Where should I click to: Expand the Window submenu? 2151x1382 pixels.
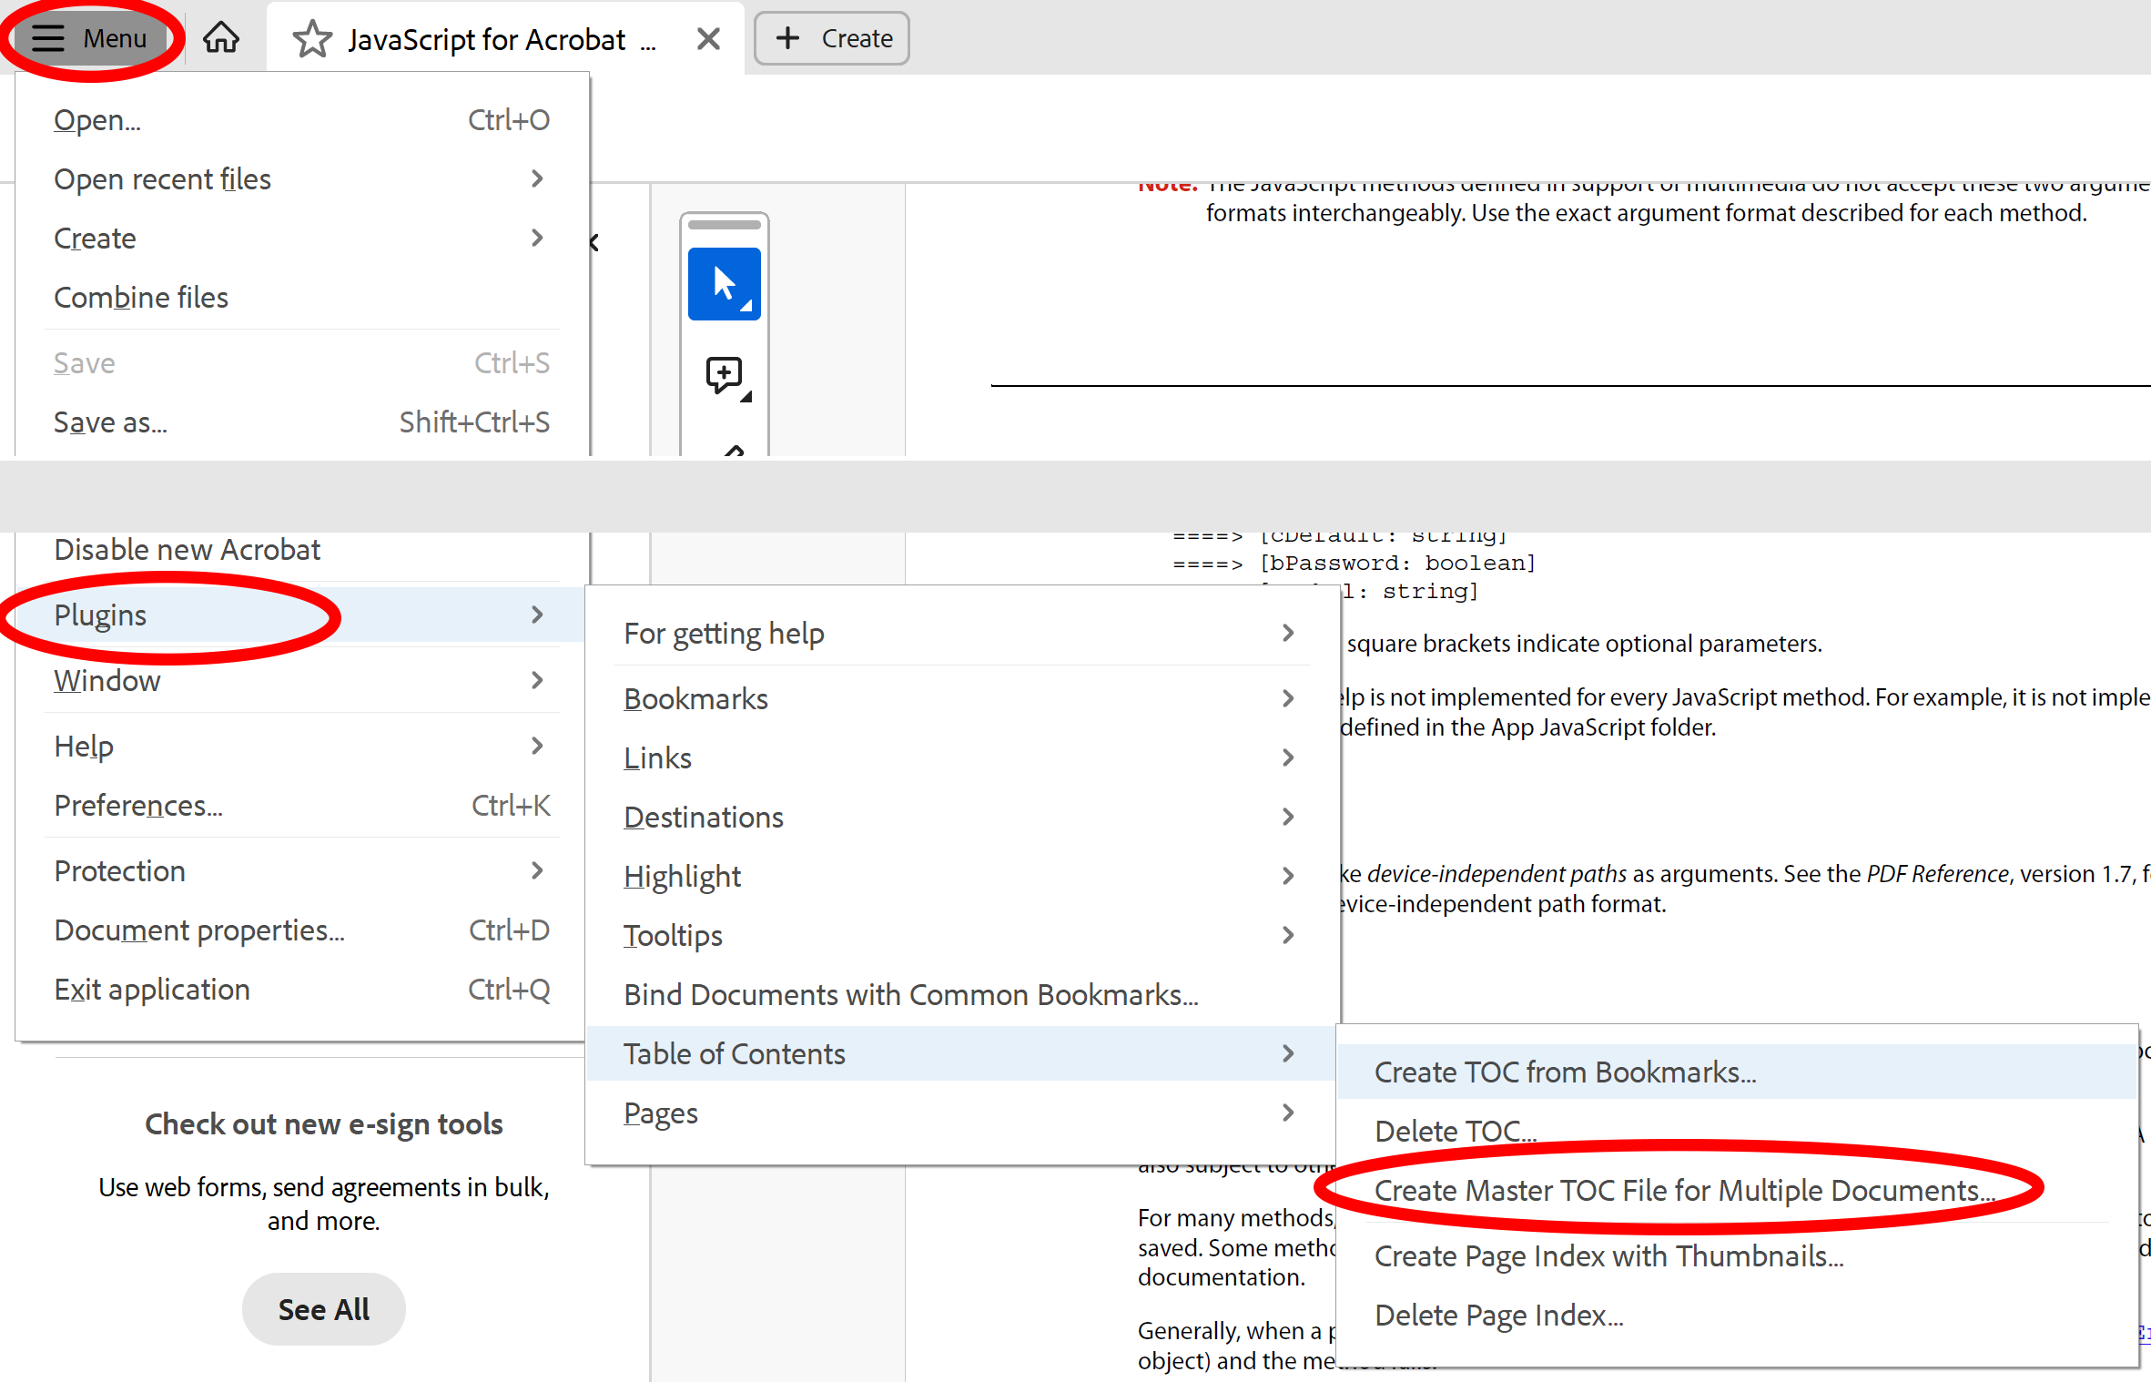pyautogui.click(x=301, y=680)
